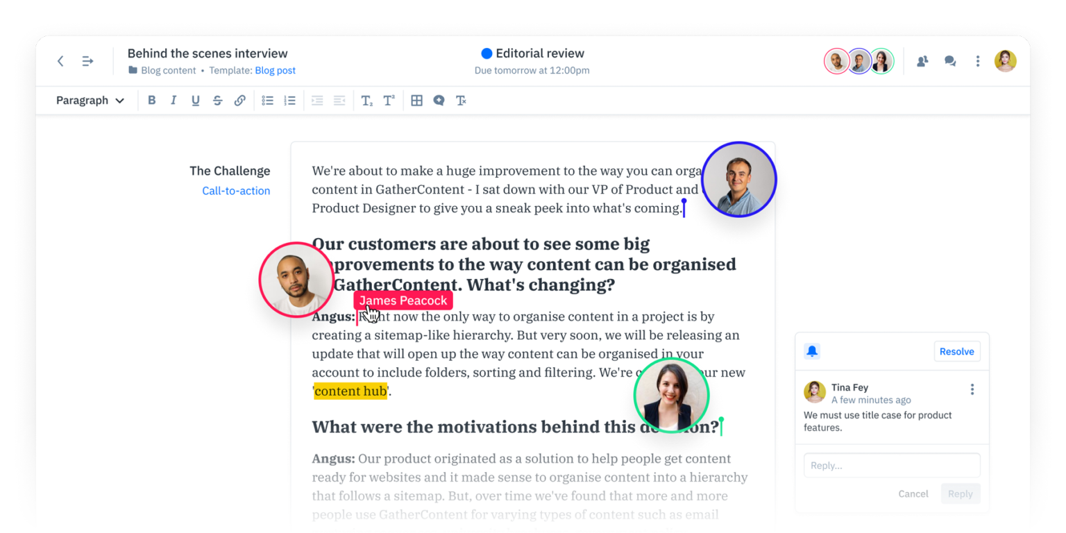Open Tina Fey's comment options menu
Screen dimensions: 1066x533
[x=972, y=389]
